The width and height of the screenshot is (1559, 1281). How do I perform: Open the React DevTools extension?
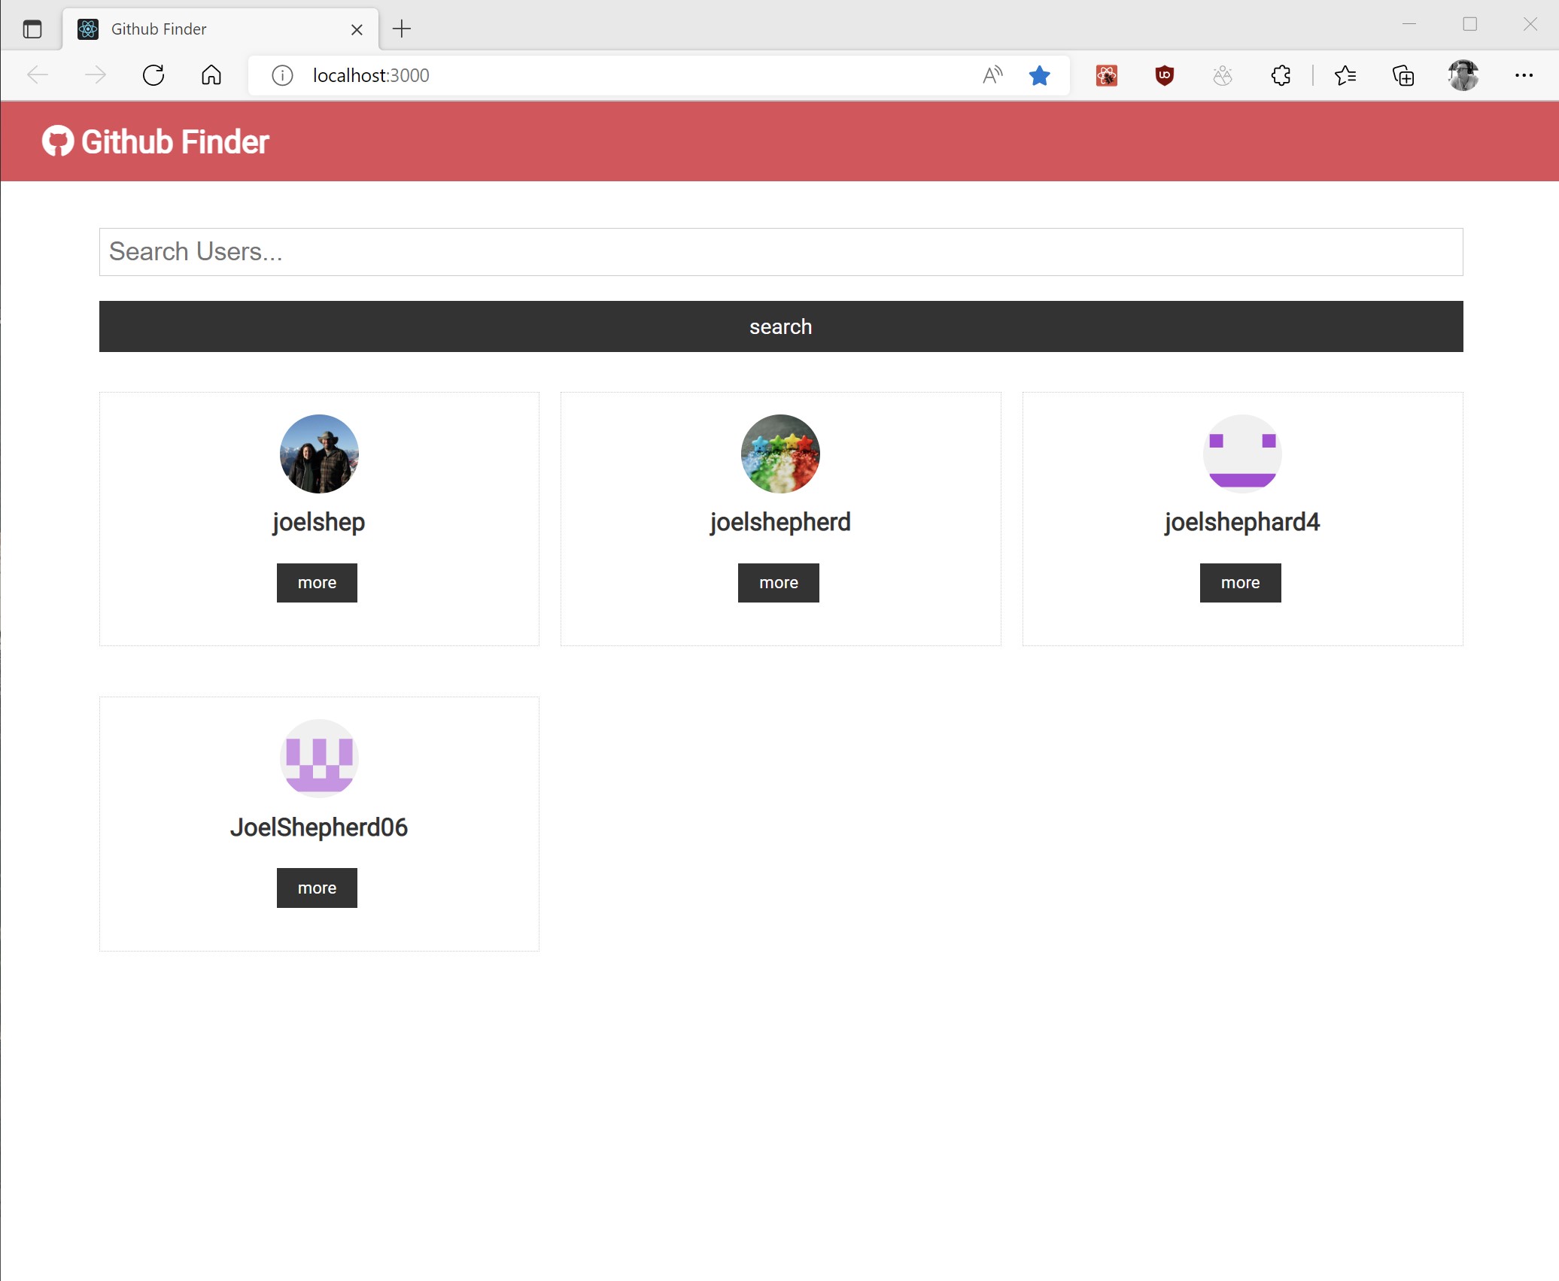click(1105, 75)
